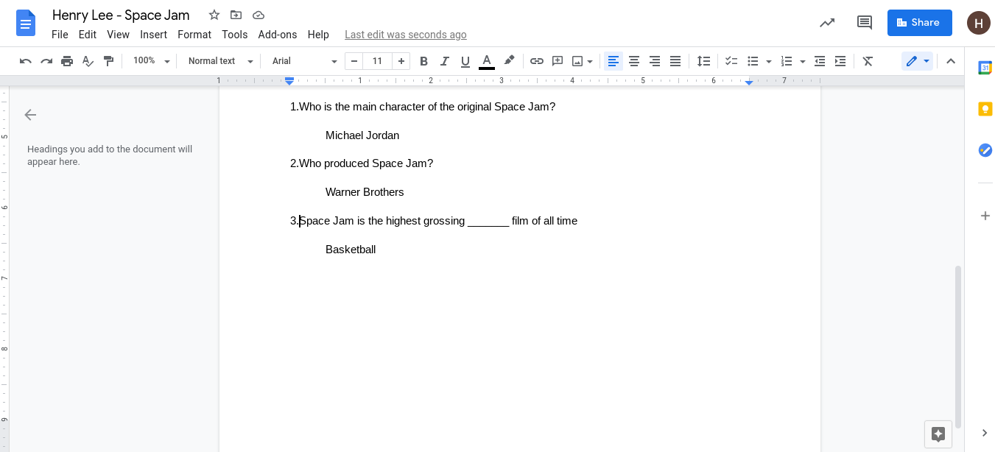Open the text color picker
995x452 pixels.
[x=486, y=61]
